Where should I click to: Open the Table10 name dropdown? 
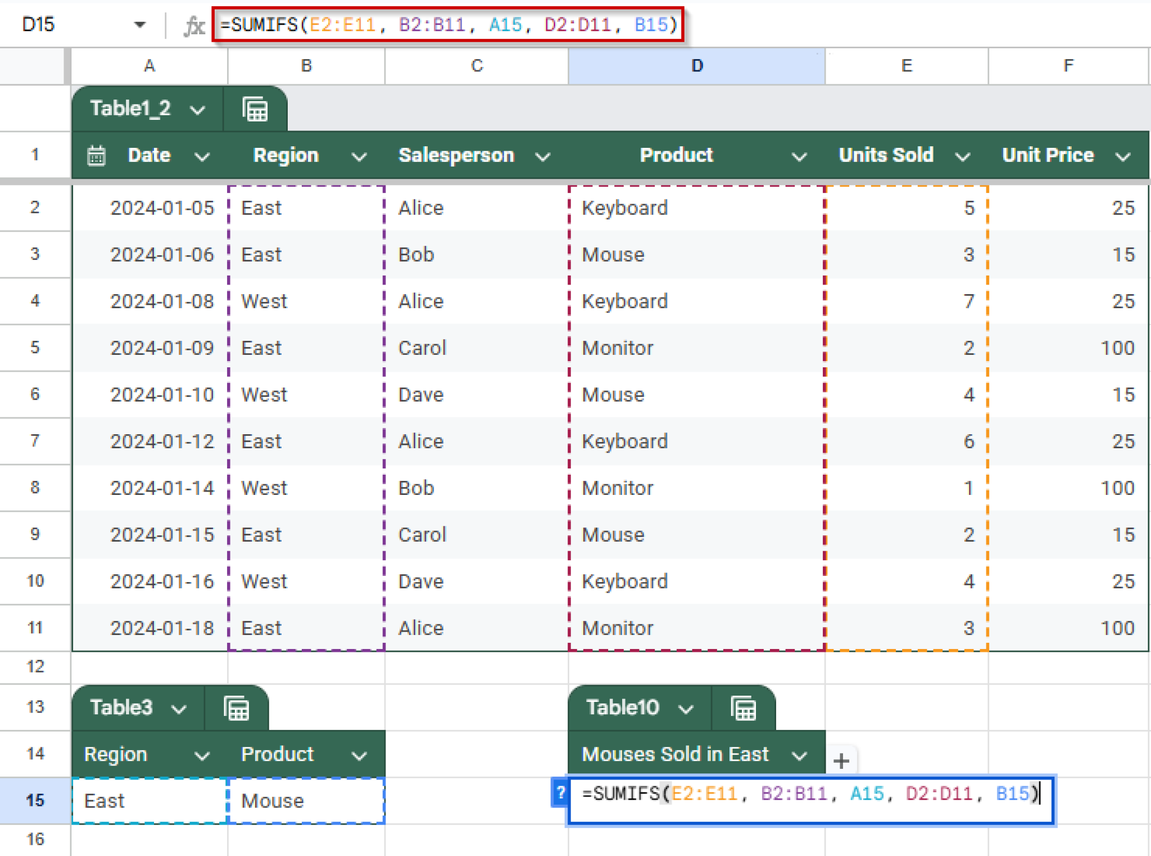687,708
